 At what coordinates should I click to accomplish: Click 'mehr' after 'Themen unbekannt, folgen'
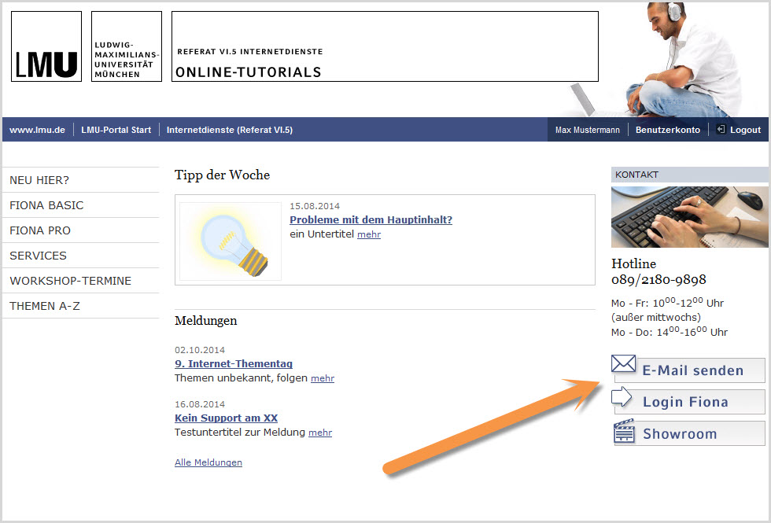[323, 378]
